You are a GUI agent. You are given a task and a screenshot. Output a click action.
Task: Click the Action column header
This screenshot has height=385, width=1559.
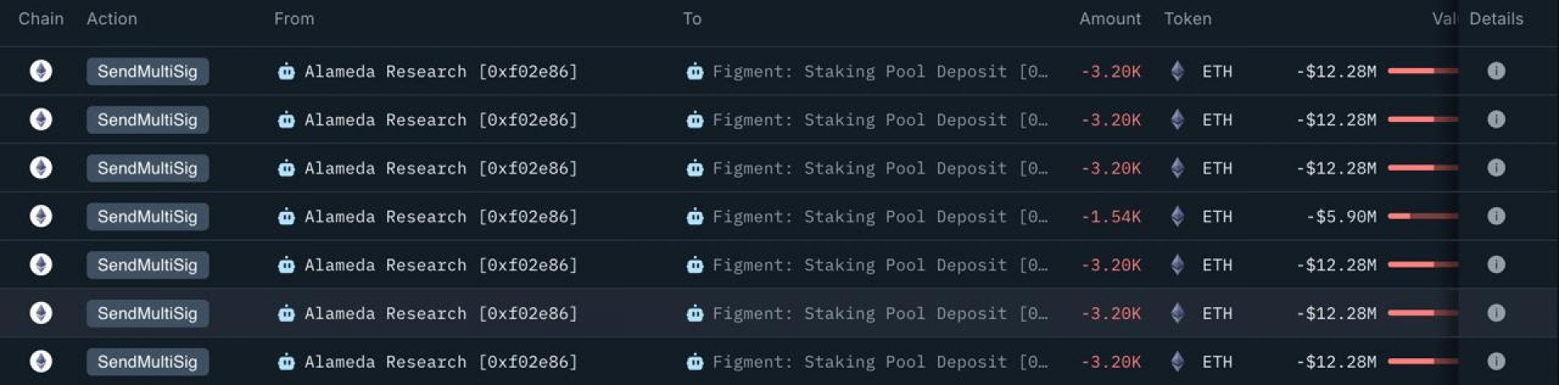[x=112, y=19]
